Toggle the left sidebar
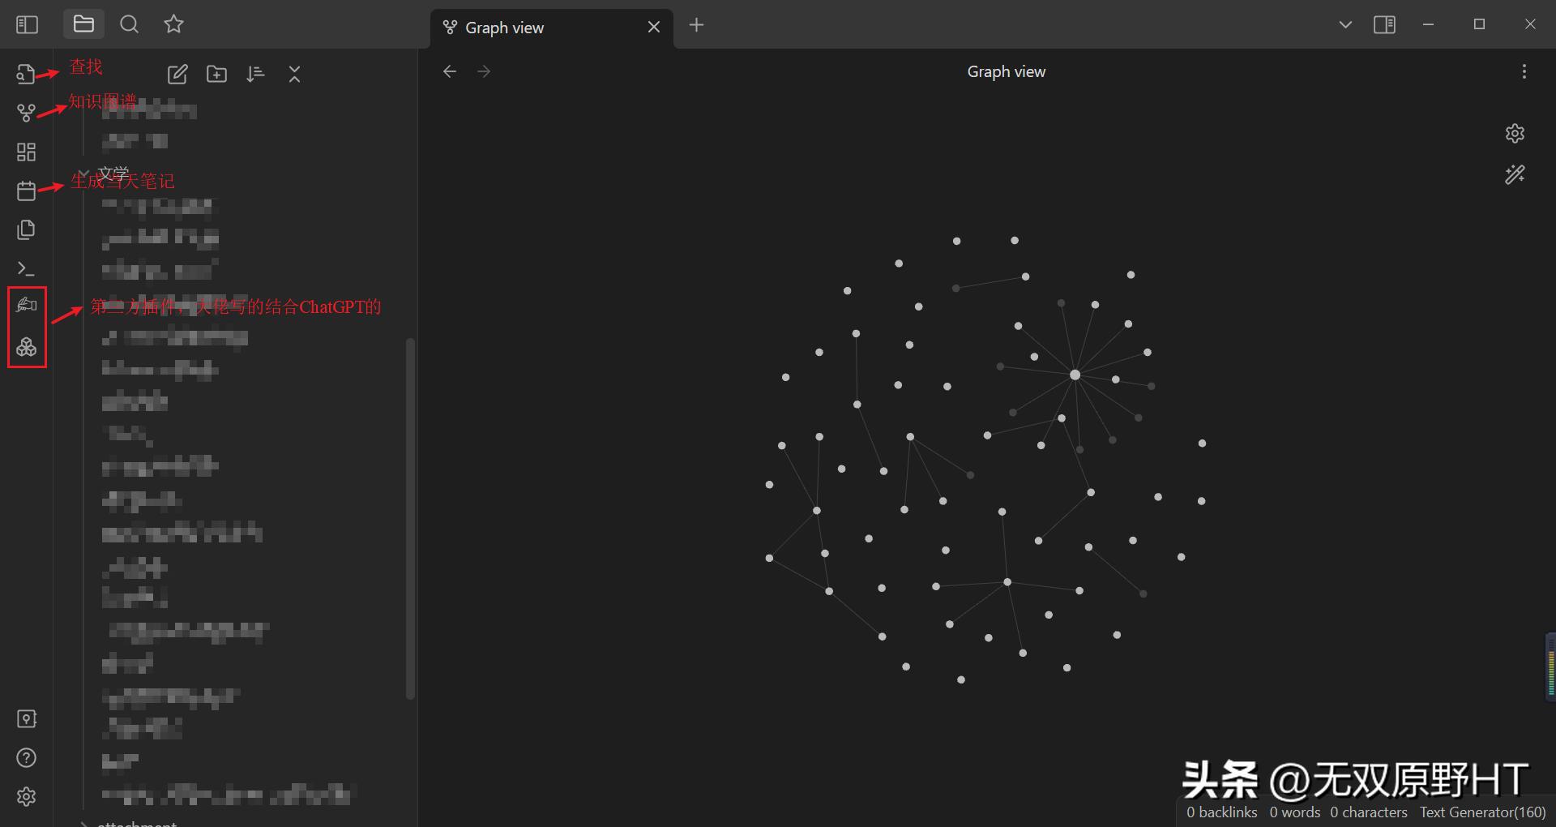Viewport: 1556px width, 827px height. 27,25
